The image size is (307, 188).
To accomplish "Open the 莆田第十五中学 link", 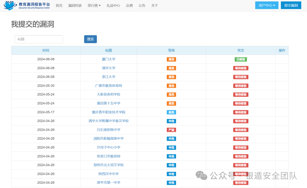I will (x=109, y=103).
